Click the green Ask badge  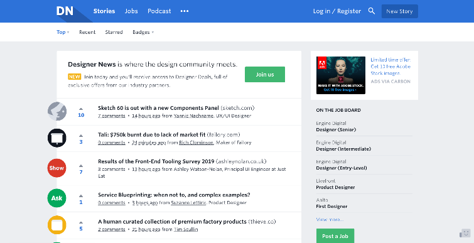coord(57,198)
